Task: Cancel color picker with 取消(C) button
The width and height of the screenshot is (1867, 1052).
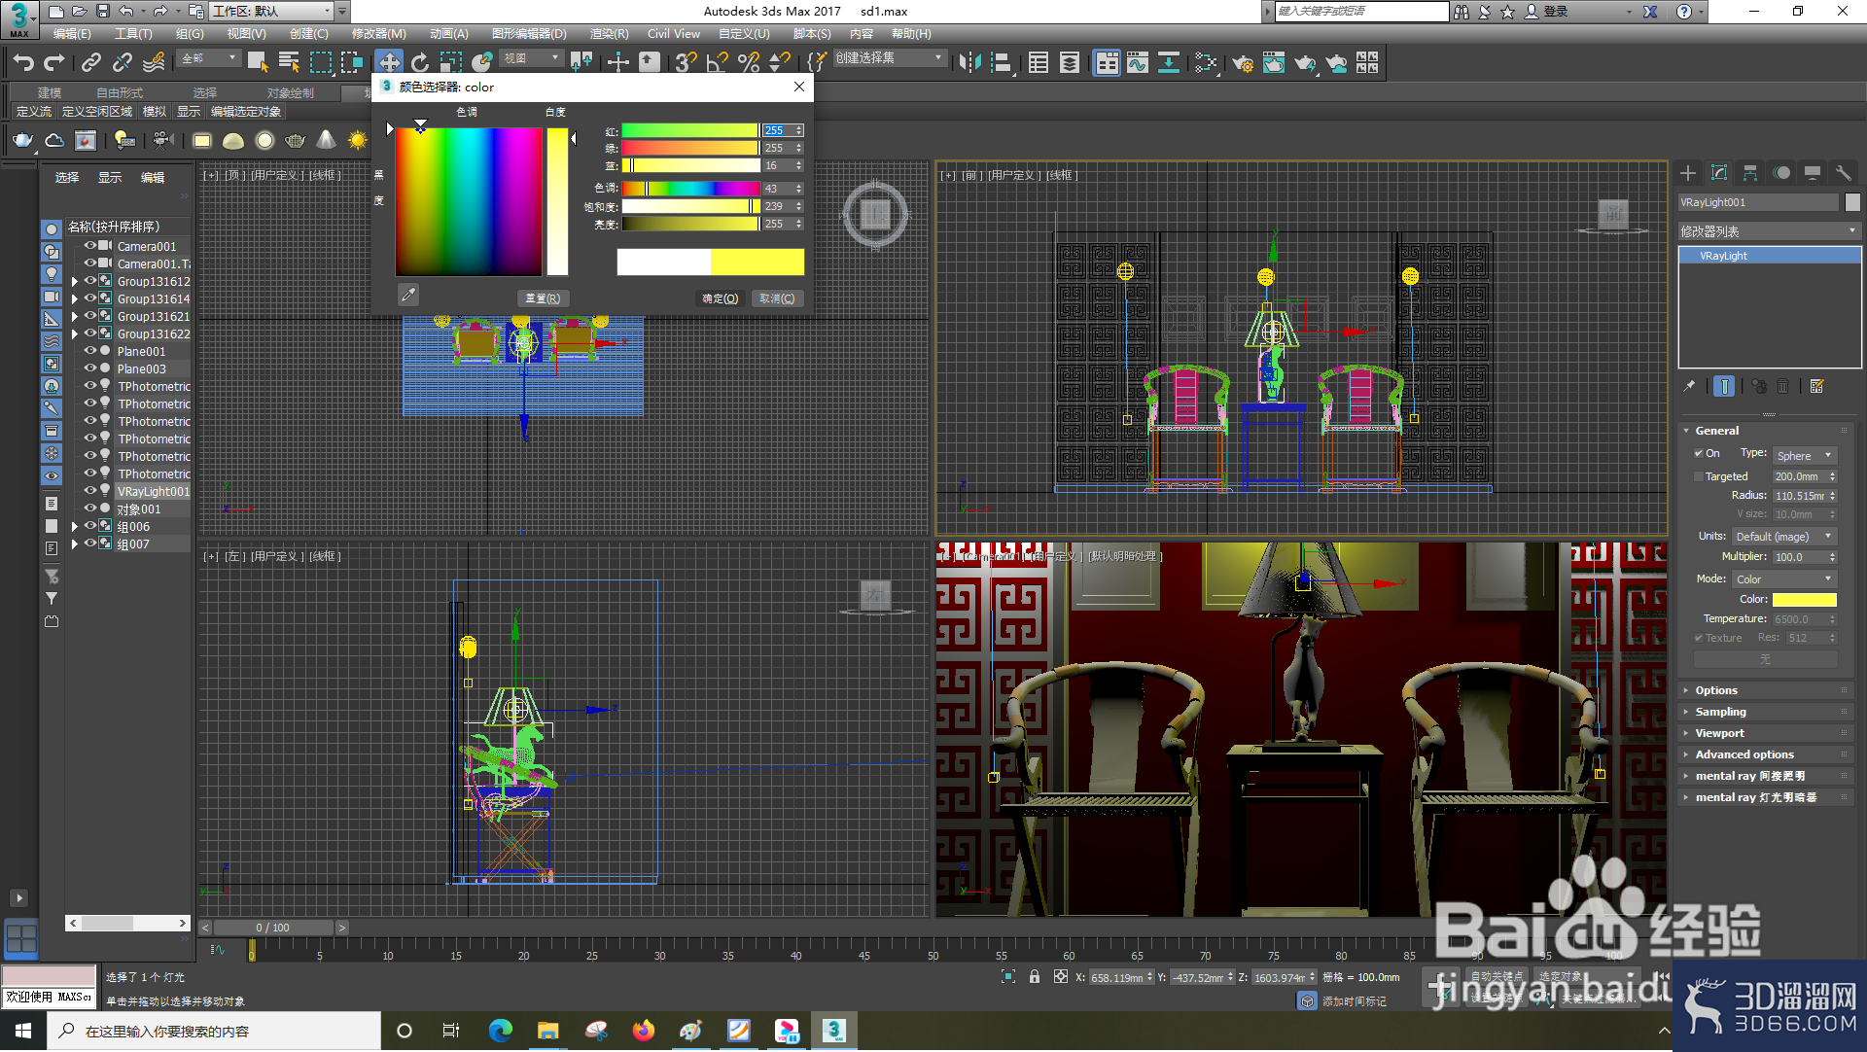Action: click(x=777, y=298)
